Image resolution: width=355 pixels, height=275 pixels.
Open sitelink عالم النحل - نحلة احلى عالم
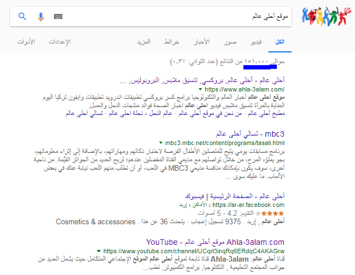(x=141, y=113)
